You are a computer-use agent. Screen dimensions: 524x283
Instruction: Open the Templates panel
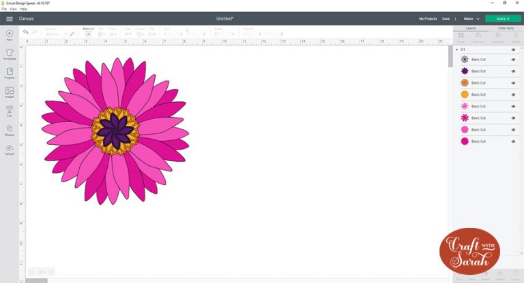10,53
